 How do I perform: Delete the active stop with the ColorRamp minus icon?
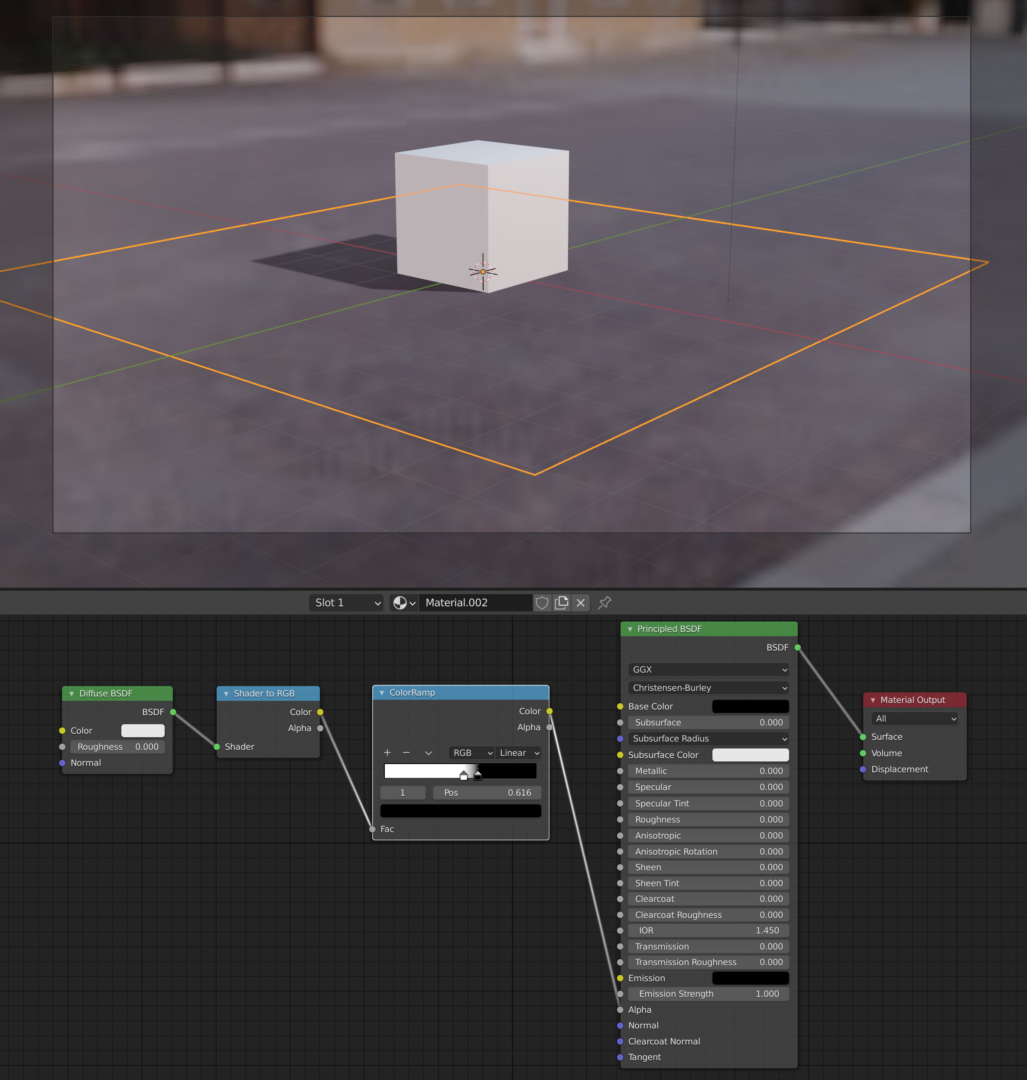[x=406, y=753]
